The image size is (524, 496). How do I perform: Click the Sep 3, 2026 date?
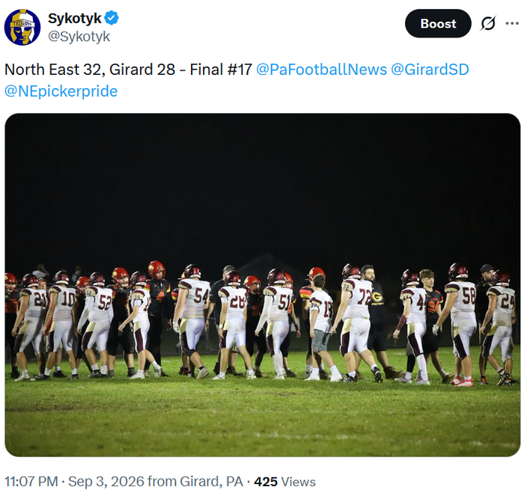click(106, 482)
